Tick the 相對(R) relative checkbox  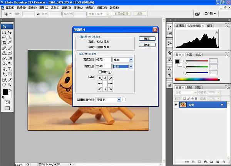pyautogui.click(x=100, y=72)
